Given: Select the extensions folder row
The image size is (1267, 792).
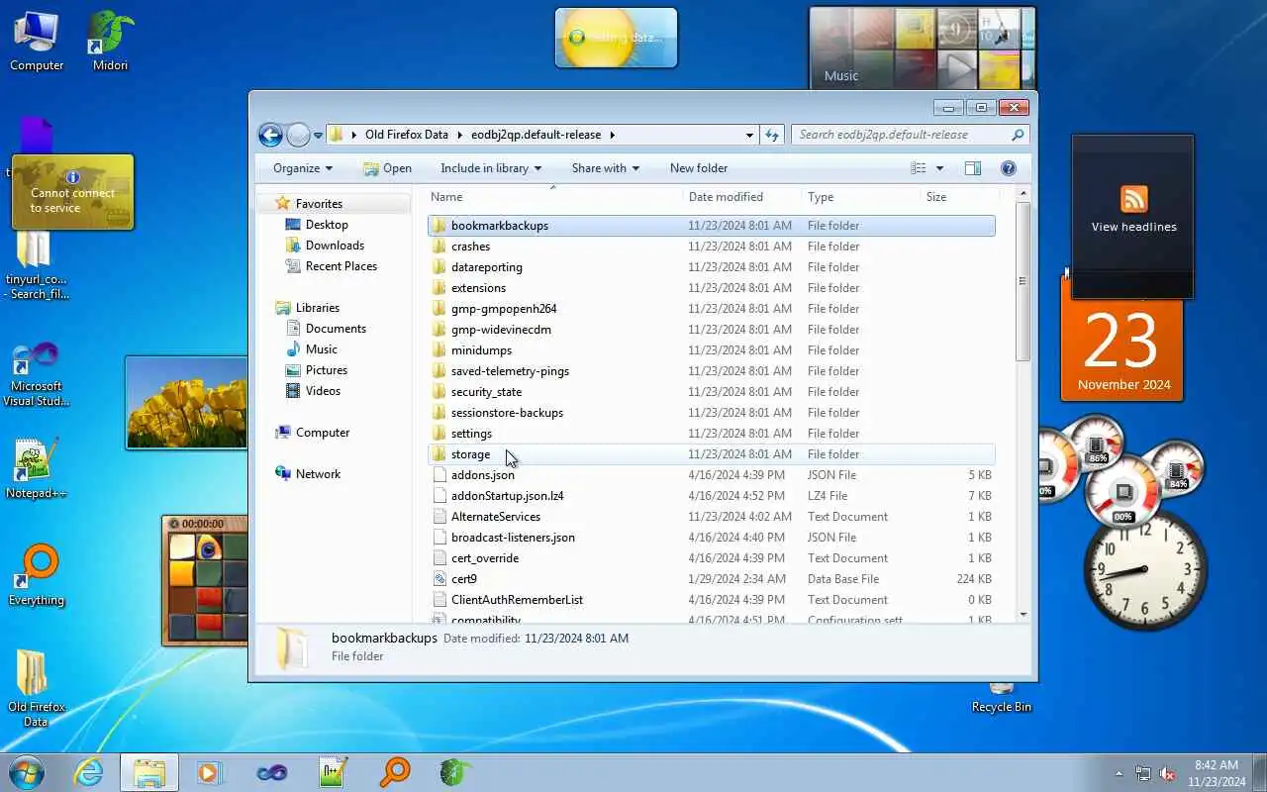Looking at the screenshot, I should (x=711, y=288).
